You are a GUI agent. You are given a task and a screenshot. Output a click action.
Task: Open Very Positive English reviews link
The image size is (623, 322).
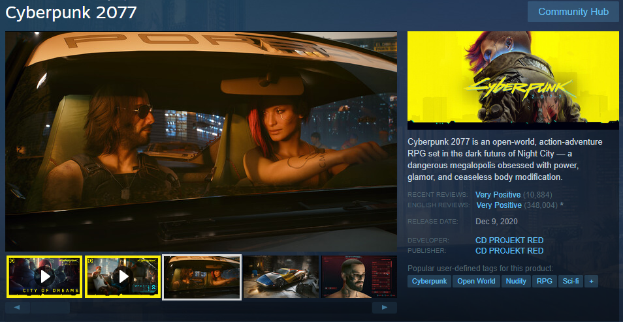coord(499,205)
